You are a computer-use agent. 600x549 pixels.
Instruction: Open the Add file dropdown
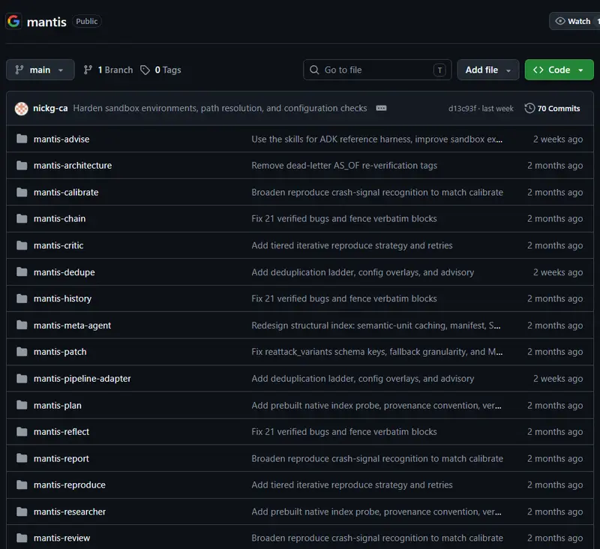pyautogui.click(x=488, y=70)
